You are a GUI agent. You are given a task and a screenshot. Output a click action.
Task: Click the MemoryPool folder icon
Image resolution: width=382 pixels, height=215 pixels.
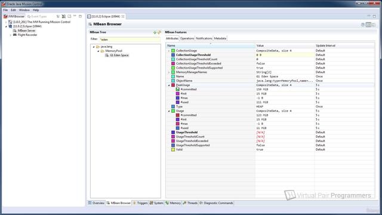tap(102, 51)
